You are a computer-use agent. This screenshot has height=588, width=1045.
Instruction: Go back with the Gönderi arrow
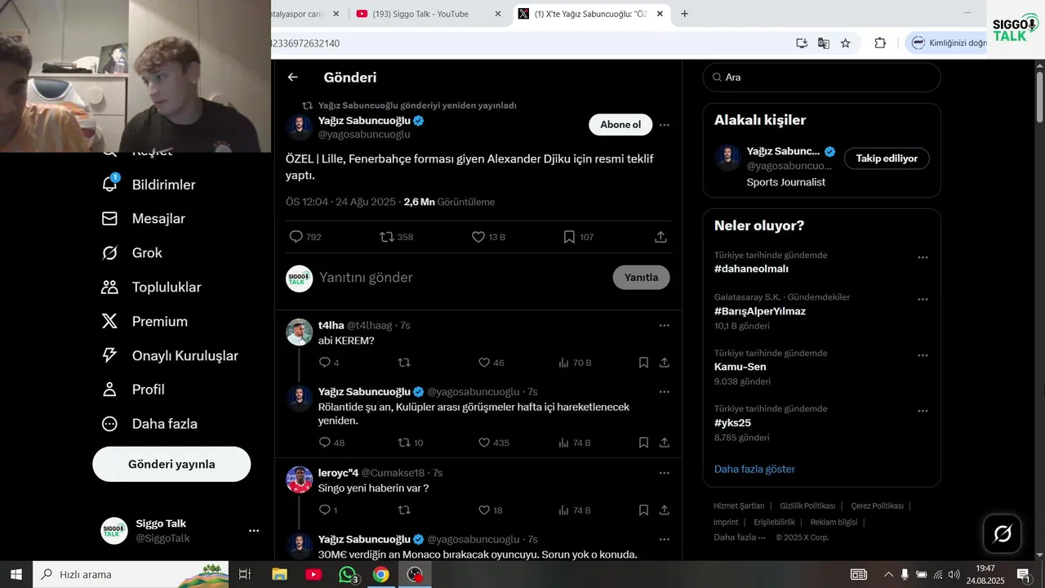click(x=292, y=78)
